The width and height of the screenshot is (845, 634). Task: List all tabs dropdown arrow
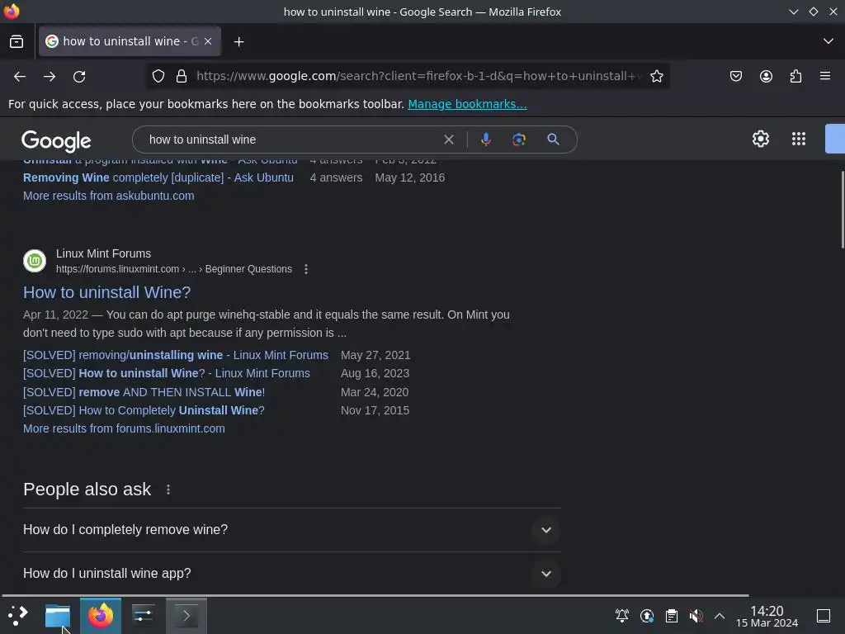tap(828, 41)
